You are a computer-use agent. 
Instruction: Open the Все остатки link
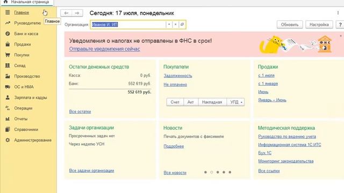[x=80, y=112]
